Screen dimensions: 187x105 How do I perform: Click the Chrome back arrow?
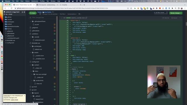click(x=5, y=8)
